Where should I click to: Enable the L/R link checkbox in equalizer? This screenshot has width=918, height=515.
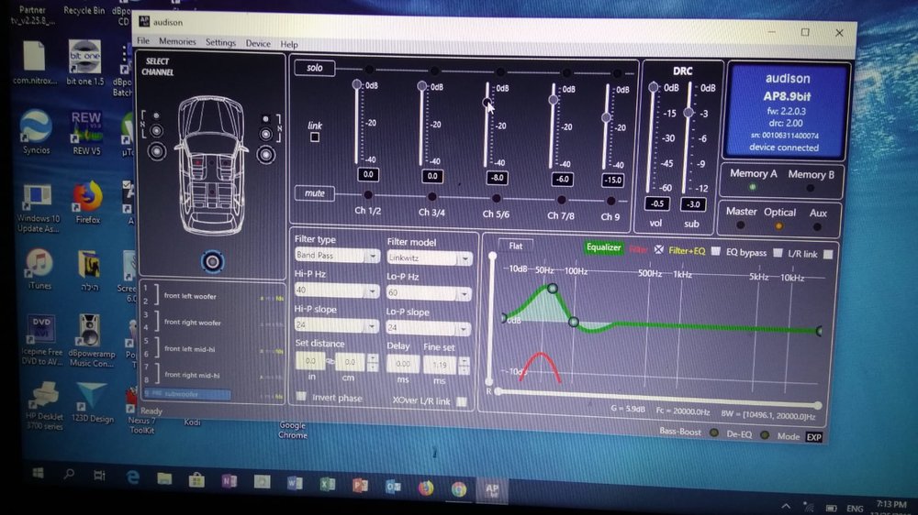coord(828,254)
